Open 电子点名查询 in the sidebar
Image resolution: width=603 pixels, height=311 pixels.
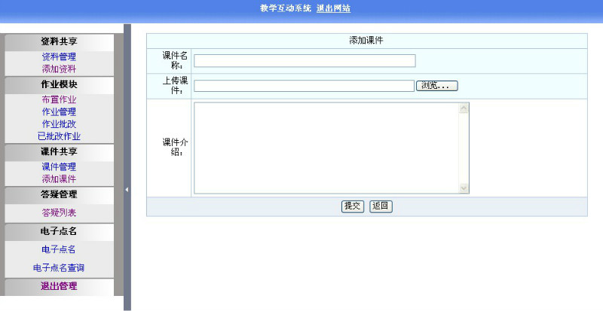[x=59, y=268]
